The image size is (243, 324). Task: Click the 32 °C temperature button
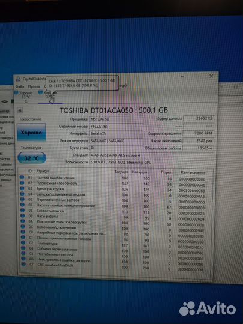tap(32, 158)
